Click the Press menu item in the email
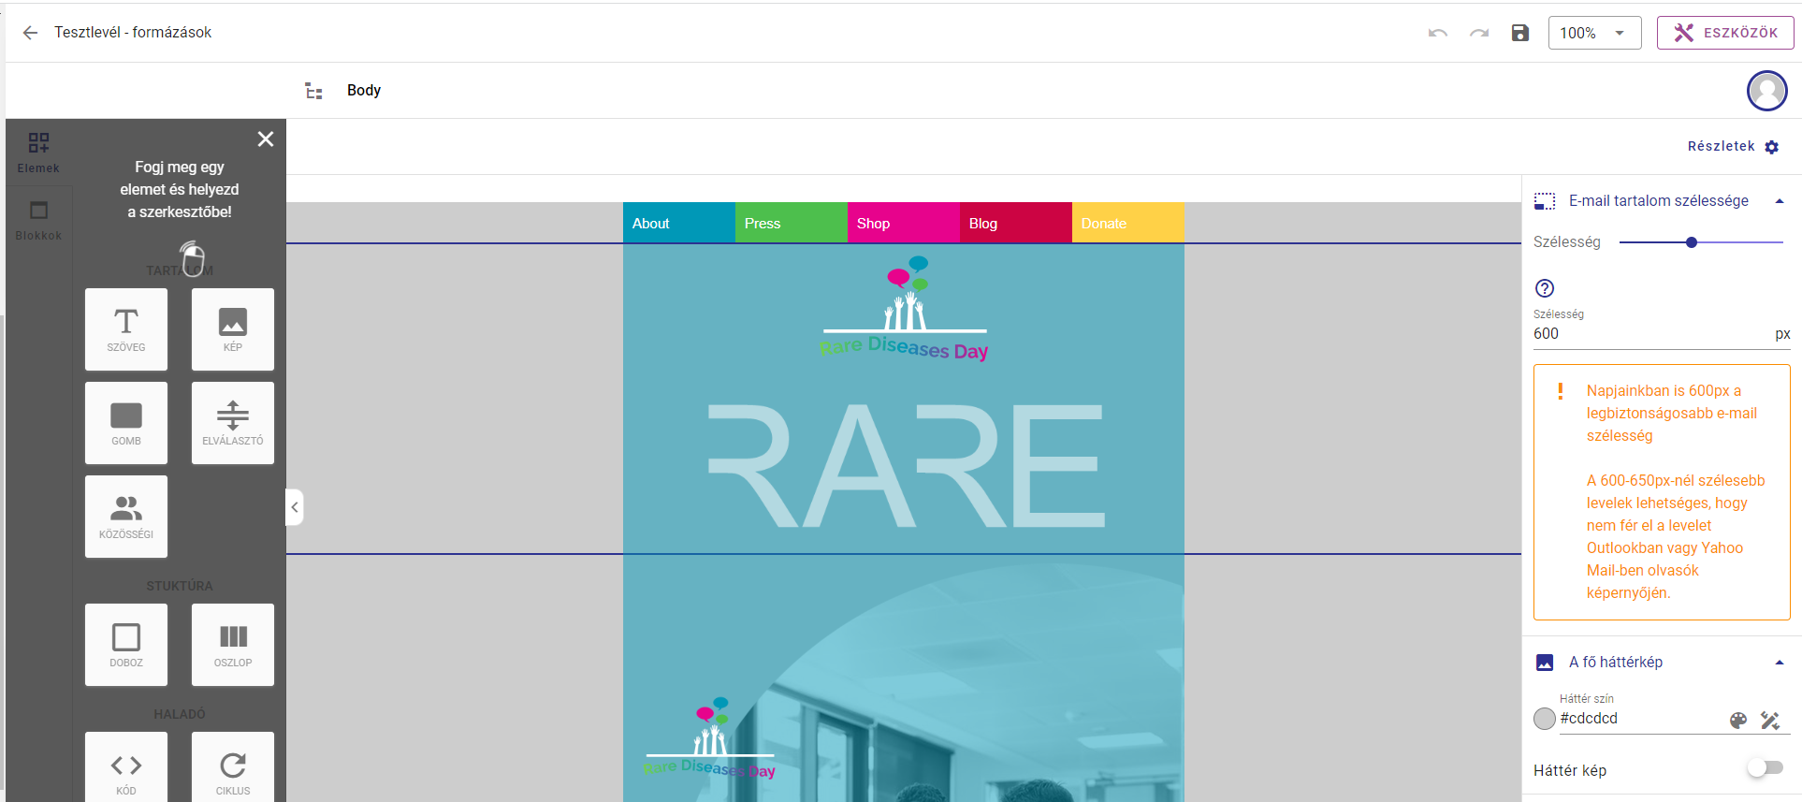1802x802 pixels. [792, 223]
